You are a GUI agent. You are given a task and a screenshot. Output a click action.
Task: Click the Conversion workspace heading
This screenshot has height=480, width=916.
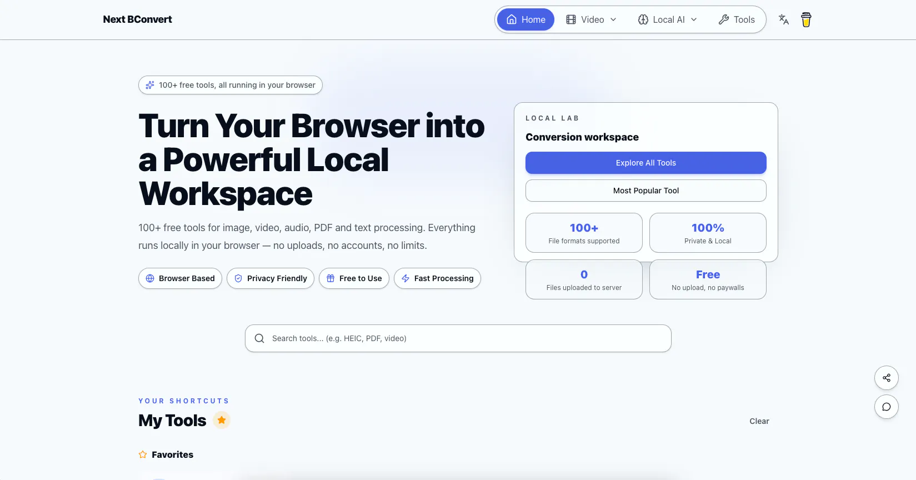coord(582,137)
